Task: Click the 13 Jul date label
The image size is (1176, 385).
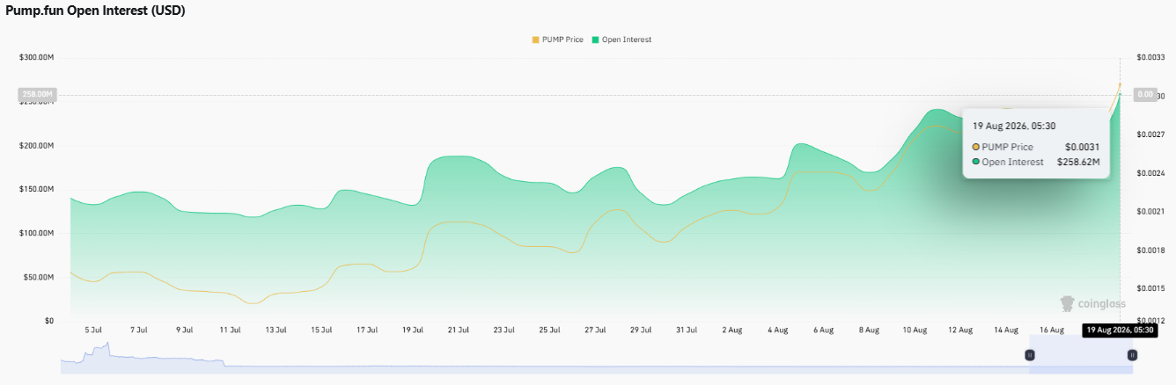Action: pos(276,331)
